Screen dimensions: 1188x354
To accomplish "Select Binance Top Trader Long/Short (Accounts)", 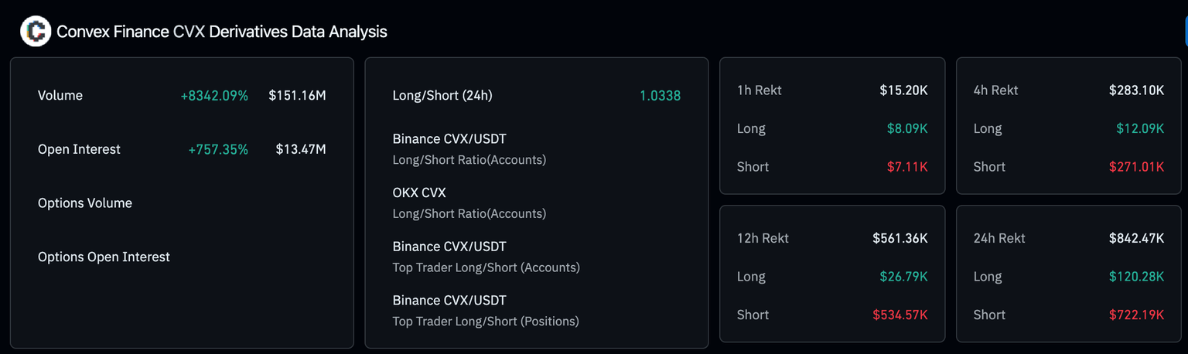I will click(486, 257).
